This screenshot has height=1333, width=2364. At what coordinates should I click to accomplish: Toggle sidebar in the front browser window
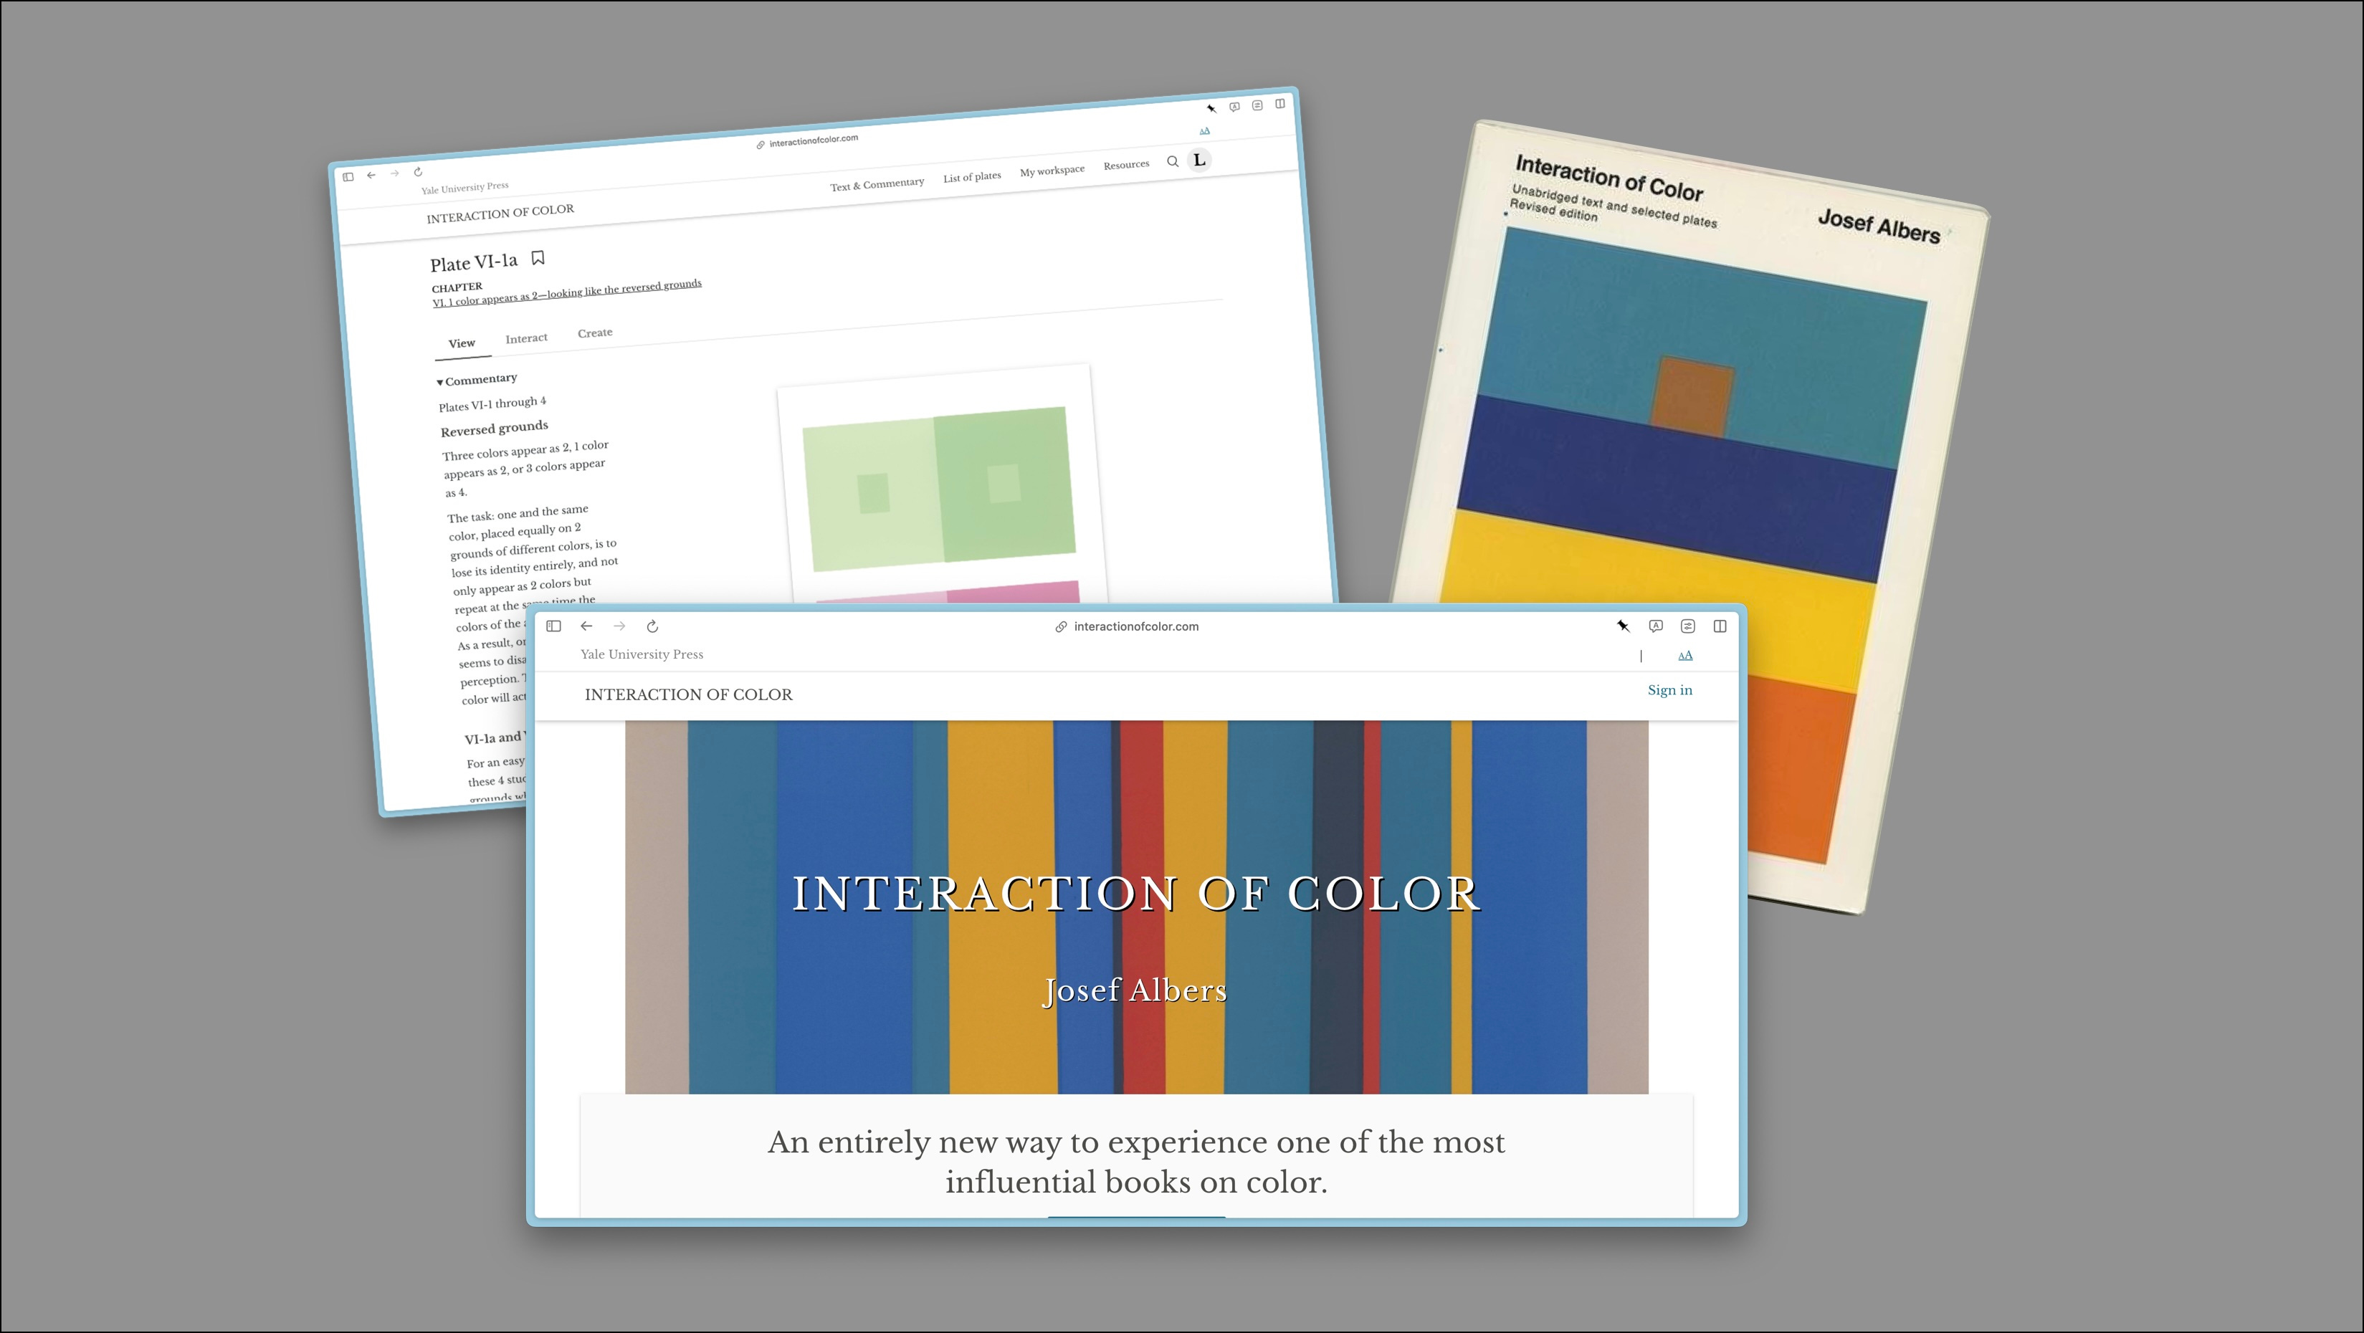click(x=553, y=626)
